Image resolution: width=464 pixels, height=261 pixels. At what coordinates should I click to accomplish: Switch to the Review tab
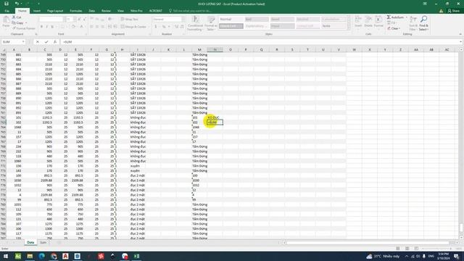(x=106, y=11)
